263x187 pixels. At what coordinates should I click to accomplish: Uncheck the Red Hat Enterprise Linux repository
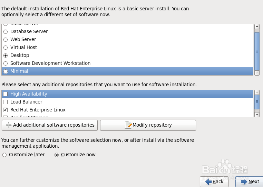tap(6, 110)
